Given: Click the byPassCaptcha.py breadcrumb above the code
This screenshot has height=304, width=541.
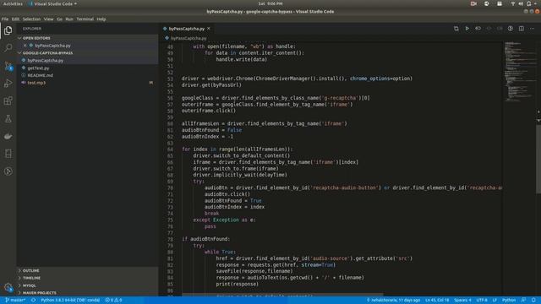Looking at the screenshot, I should [x=189, y=38].
